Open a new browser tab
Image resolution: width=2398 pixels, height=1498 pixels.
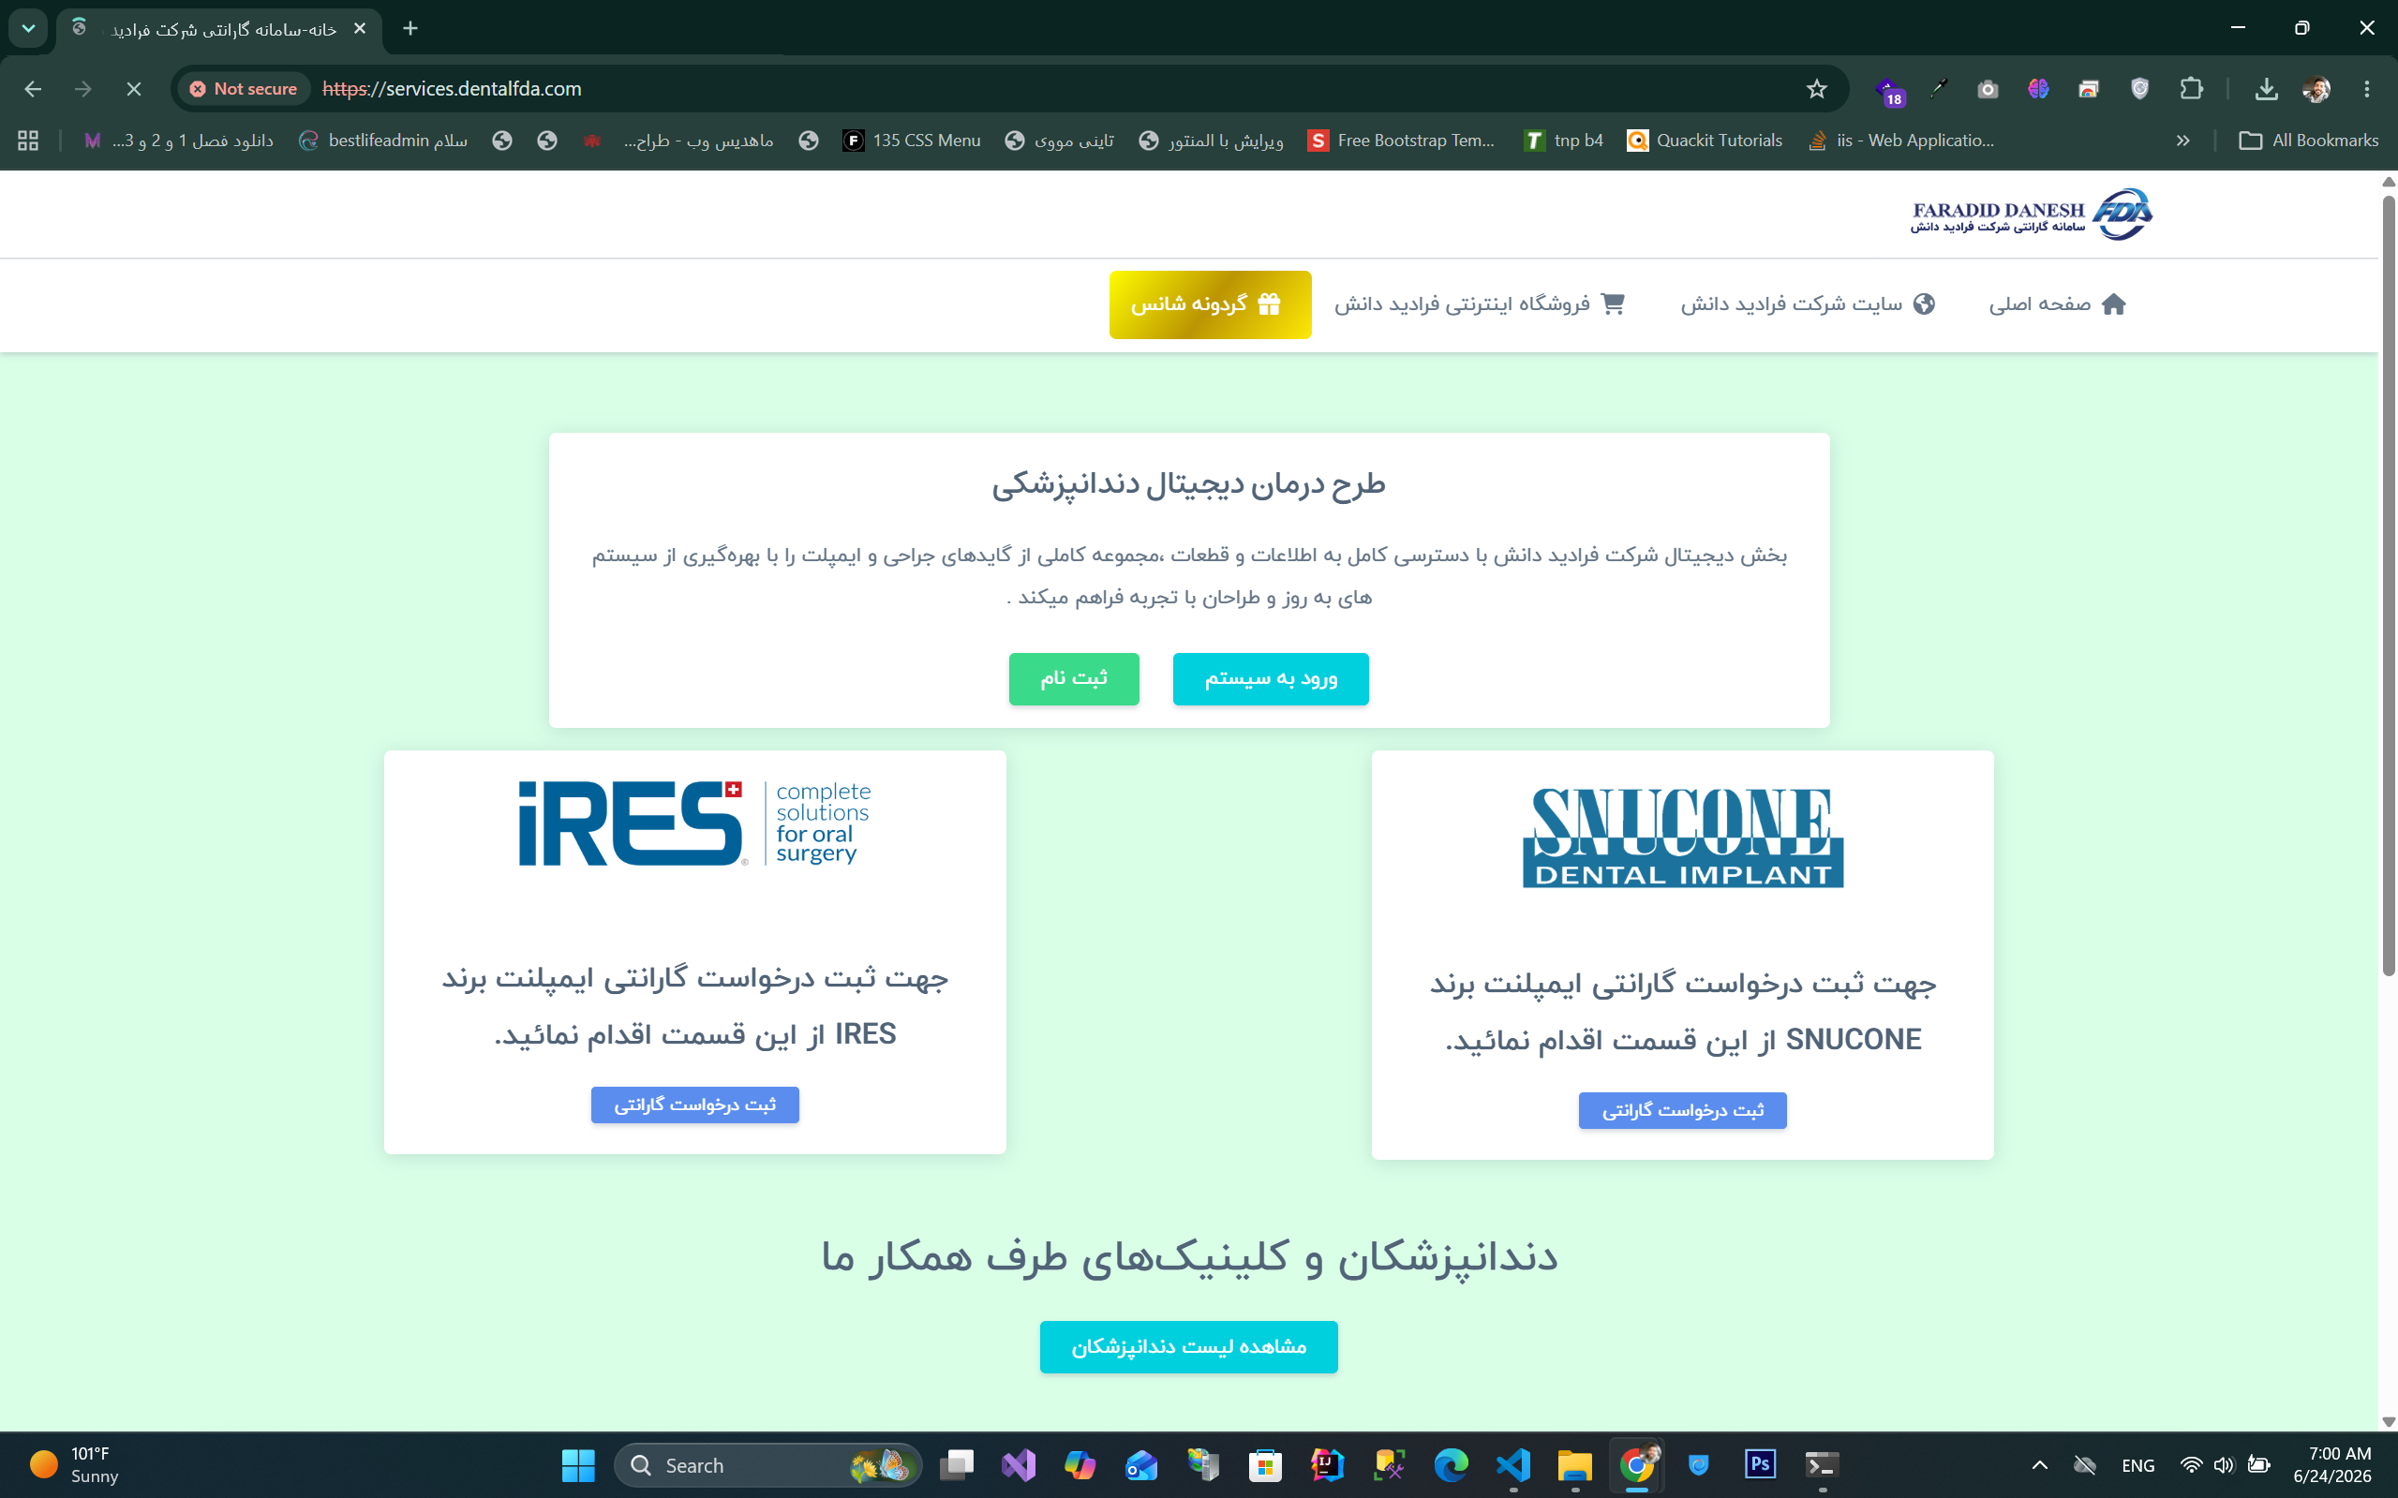click(x=410, y=29)
